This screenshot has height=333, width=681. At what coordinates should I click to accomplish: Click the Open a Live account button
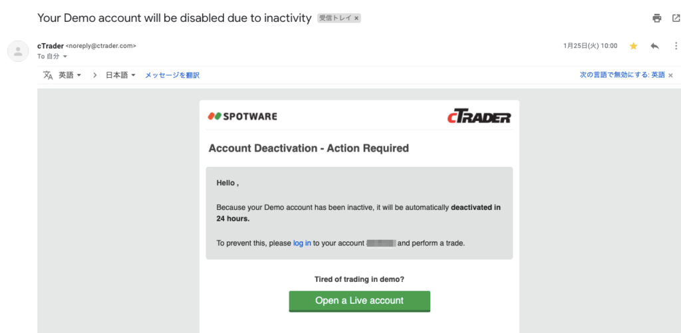click(360, 301)
